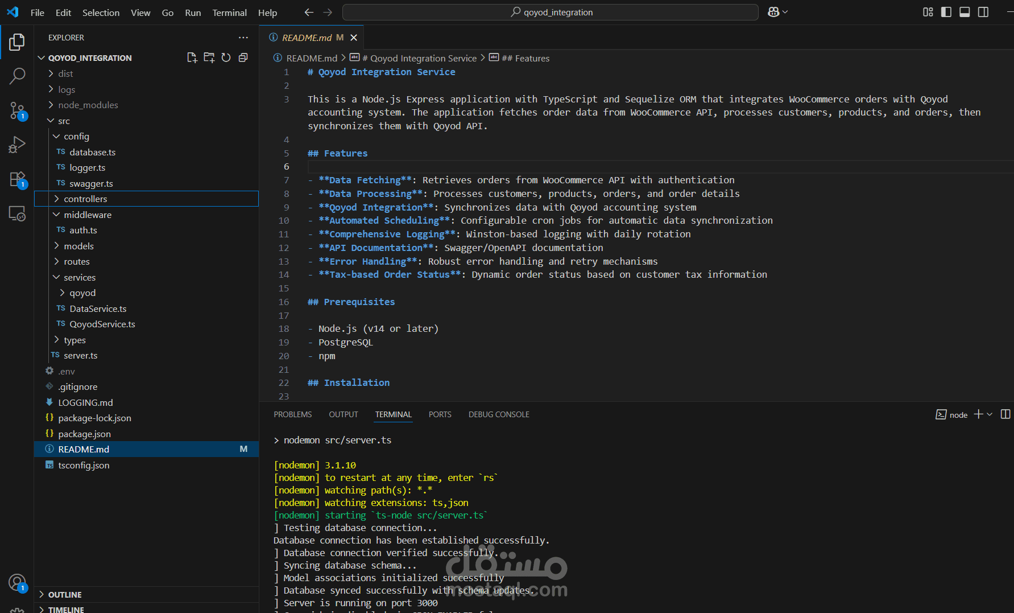The image size is (1014, 613).
Task: Toggle the secondary side bar visibility
Action: [983, 12]
